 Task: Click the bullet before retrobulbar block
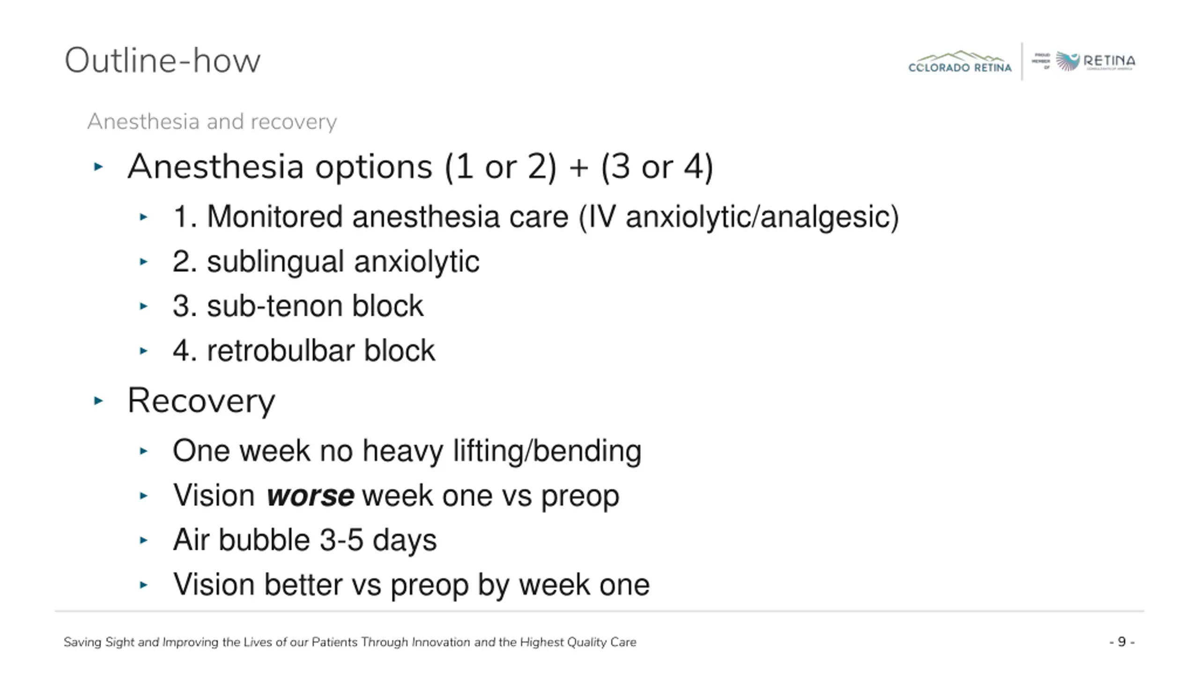pyautogui.click(x=144, y=351)
